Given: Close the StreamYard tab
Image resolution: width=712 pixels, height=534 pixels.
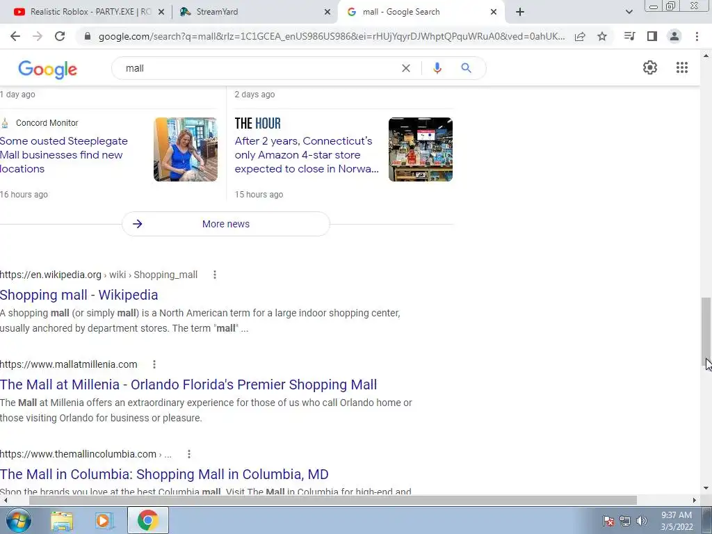Looking at the screenshot, I should [327, 13].
